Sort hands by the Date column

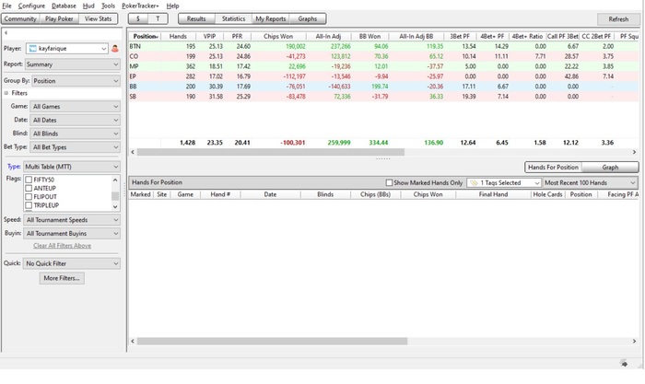270,194
